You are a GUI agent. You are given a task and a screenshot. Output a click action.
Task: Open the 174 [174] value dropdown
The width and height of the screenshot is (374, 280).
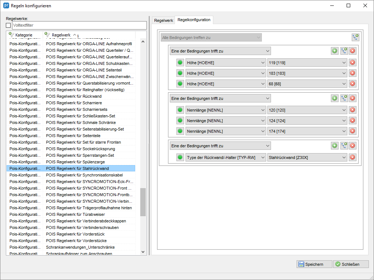click(307, 131)
